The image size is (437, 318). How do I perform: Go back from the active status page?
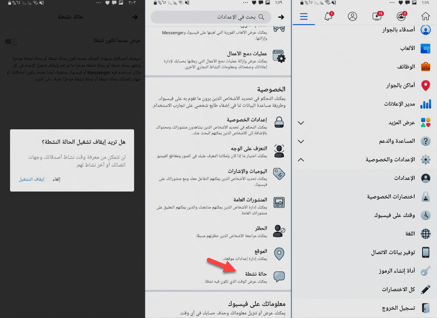pyautogui.click(x=135, y=17)
